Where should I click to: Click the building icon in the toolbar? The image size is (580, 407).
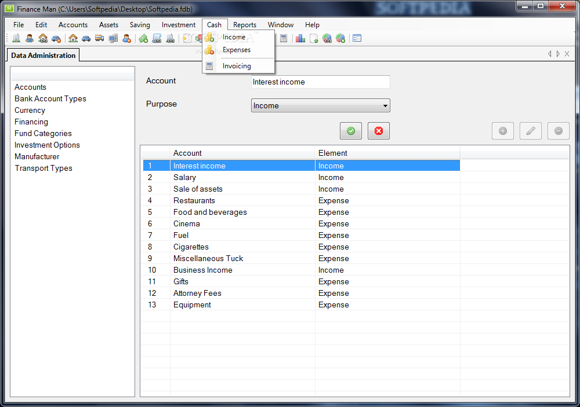pyautogui.click(x=16, y=38)
